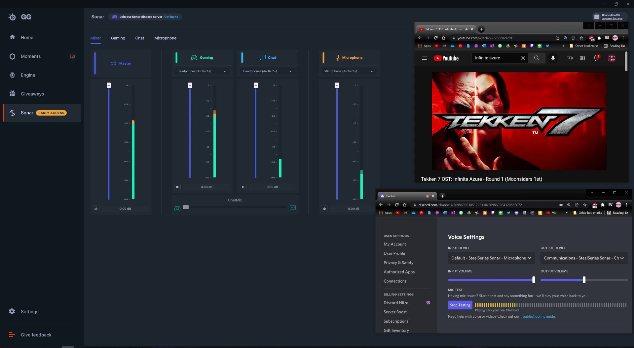
Task: Open My Account in Discord settings
Action: [395, 244]
